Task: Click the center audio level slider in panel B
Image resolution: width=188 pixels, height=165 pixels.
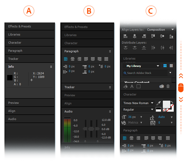Action: point(91,129)
